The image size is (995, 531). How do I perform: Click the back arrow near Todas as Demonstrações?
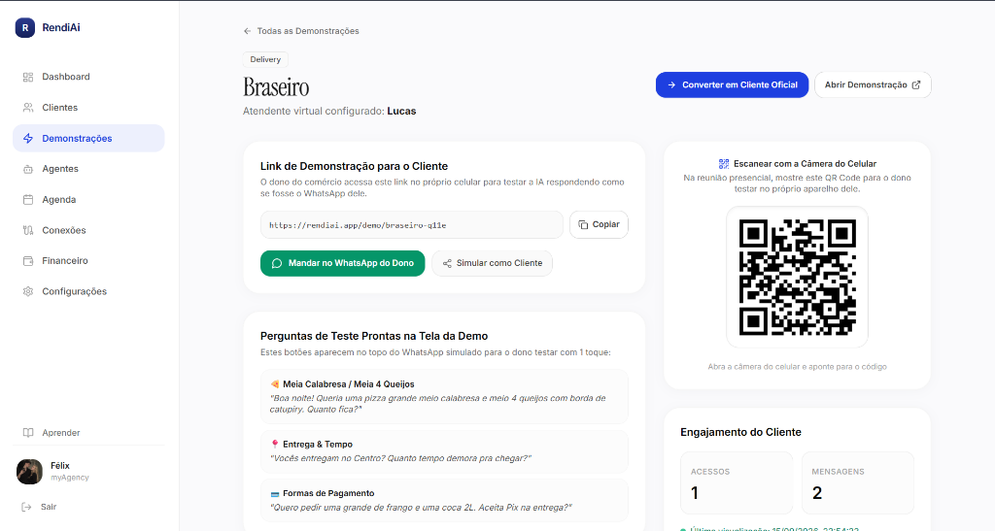248,31
